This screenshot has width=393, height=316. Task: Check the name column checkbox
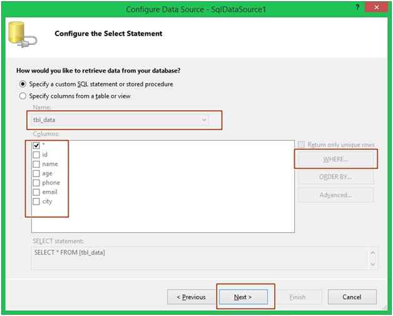click(x=36, y=164)
